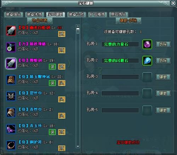Open the 原石炼化 tab
The width and height of the screenshot is (177, 155).
point(118,15)
